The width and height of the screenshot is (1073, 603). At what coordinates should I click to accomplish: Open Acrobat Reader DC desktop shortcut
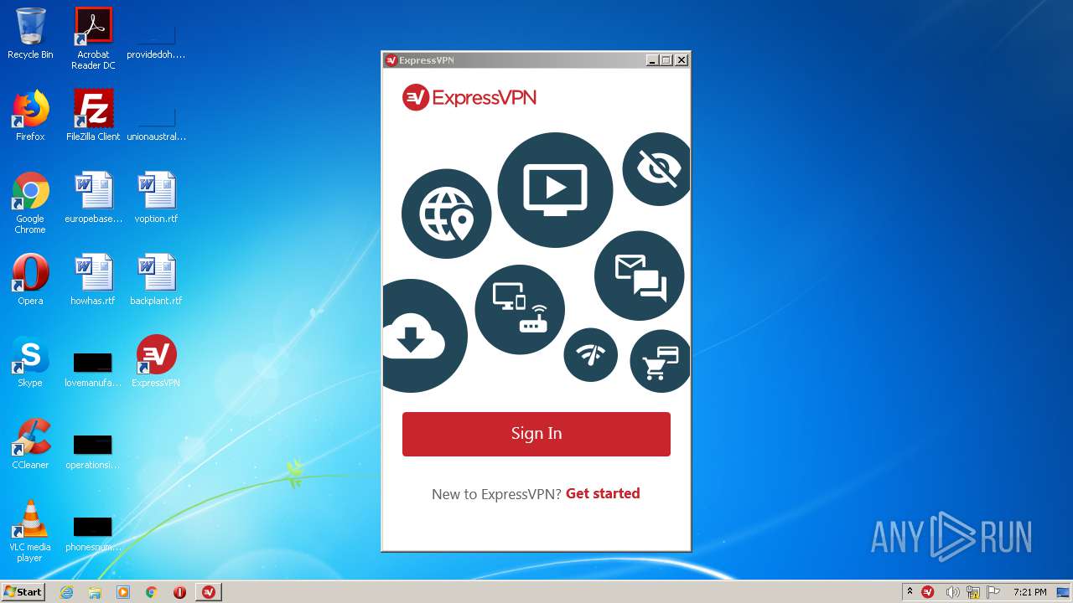93,39
